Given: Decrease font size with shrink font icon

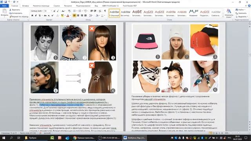Looking at the screenshot, I should 58,11.
